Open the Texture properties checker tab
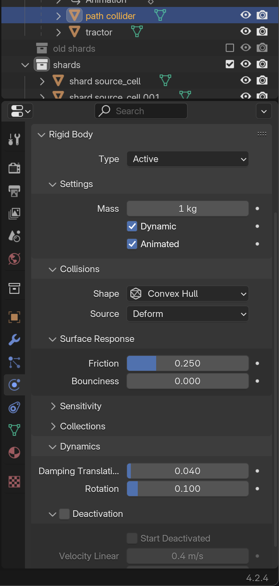 [x=14, y=482]
